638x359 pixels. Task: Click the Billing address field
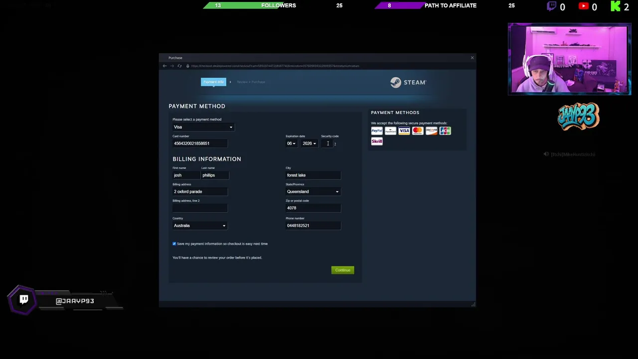[x=200, y=191]
